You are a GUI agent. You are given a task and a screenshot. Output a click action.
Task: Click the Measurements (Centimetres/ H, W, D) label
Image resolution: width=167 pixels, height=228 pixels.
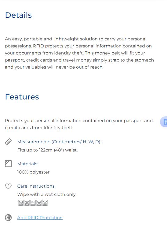tap(59, 142)
